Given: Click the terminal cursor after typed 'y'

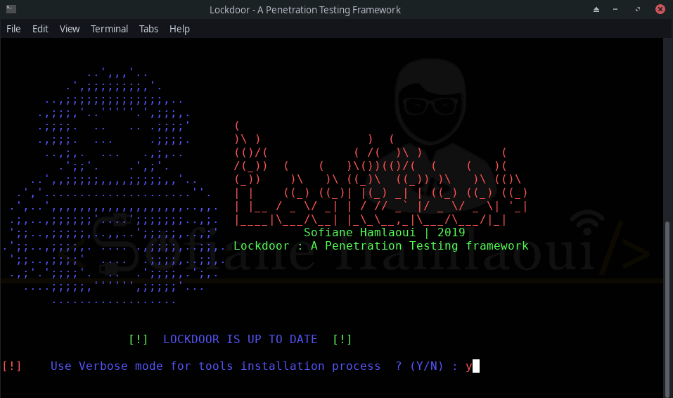Looking at the screenshot, I should [x=476, y=366].
